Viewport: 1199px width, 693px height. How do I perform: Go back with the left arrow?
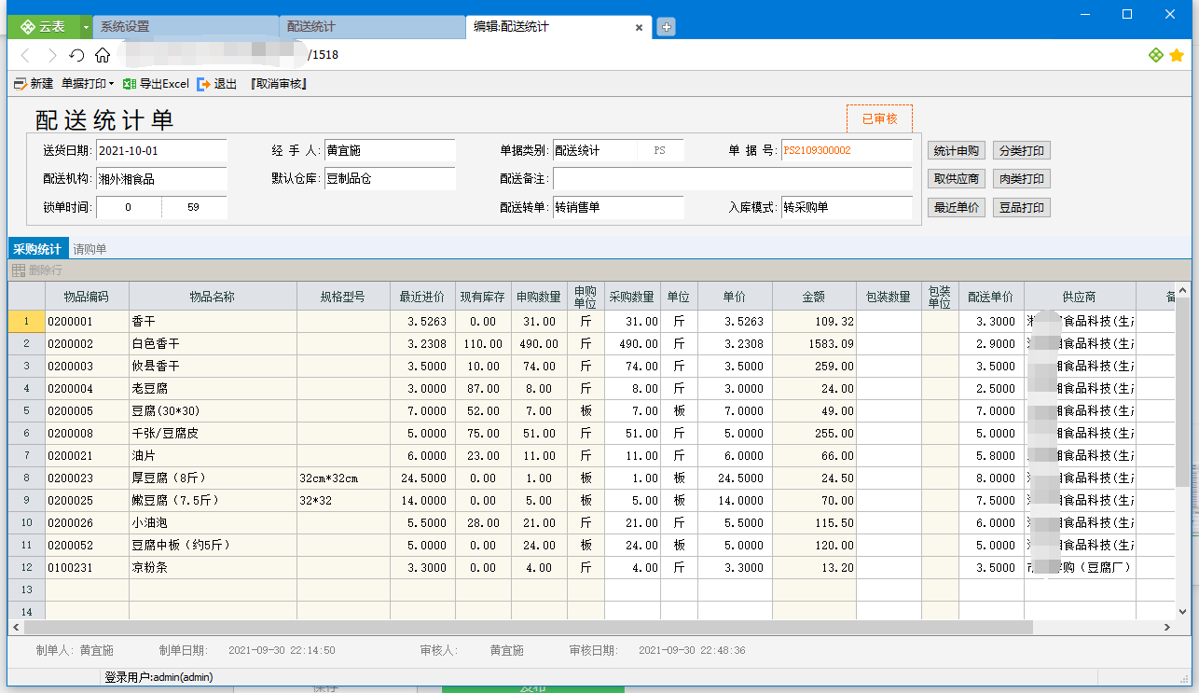(x=26, y=55)
